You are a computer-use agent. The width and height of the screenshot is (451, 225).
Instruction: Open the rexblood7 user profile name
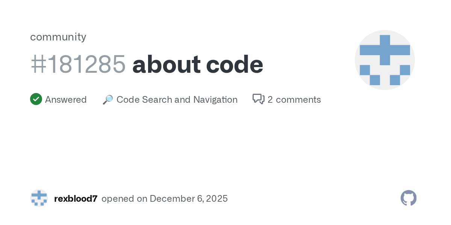pos(76,198)
